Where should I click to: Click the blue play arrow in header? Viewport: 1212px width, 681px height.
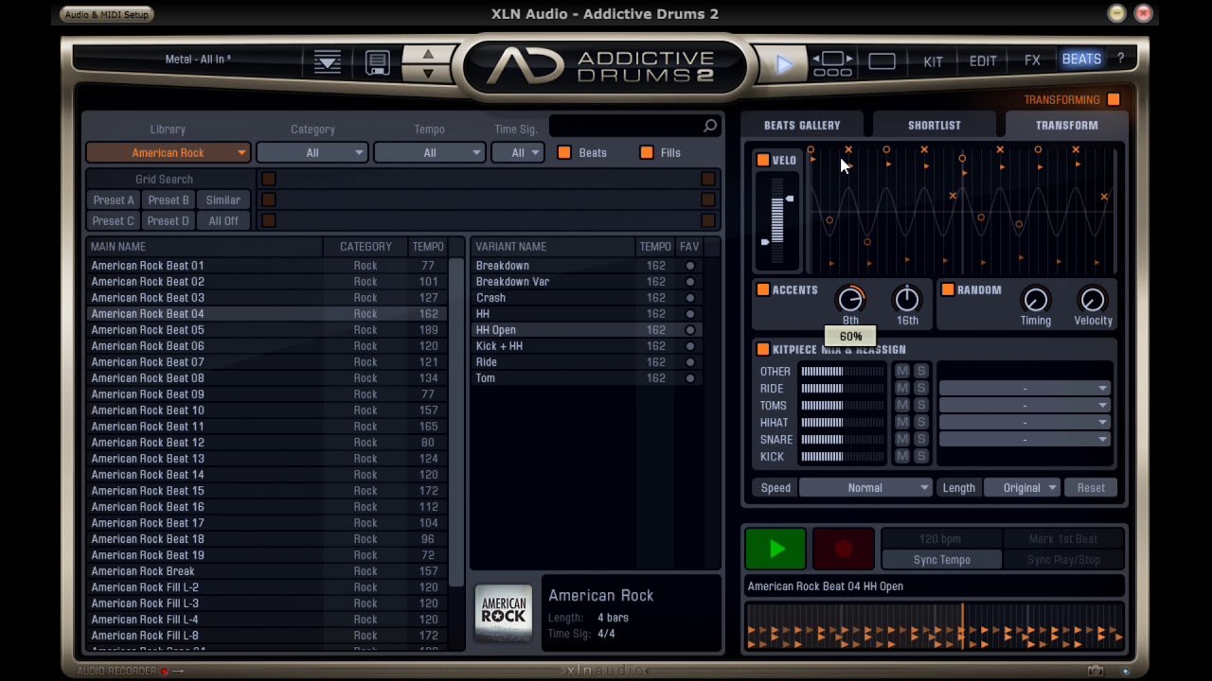coord(783,63)
